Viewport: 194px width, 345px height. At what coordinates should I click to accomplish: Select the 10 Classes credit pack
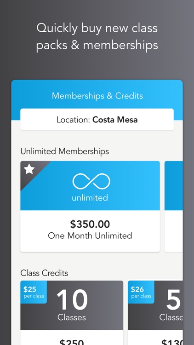pos(72,312)
